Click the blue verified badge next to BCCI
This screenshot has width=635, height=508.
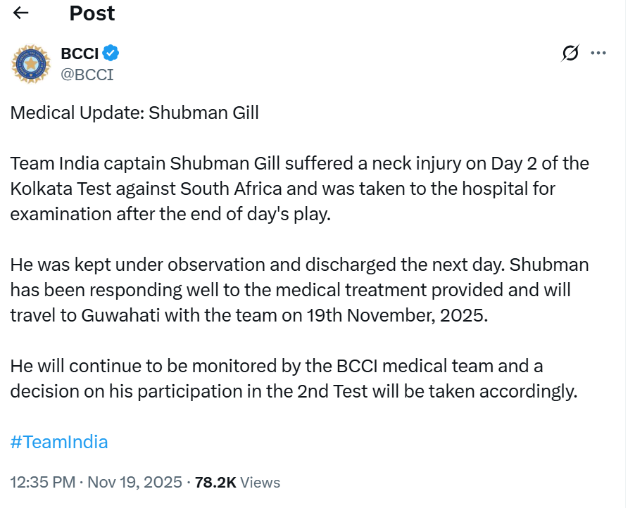tap(111, 53)
